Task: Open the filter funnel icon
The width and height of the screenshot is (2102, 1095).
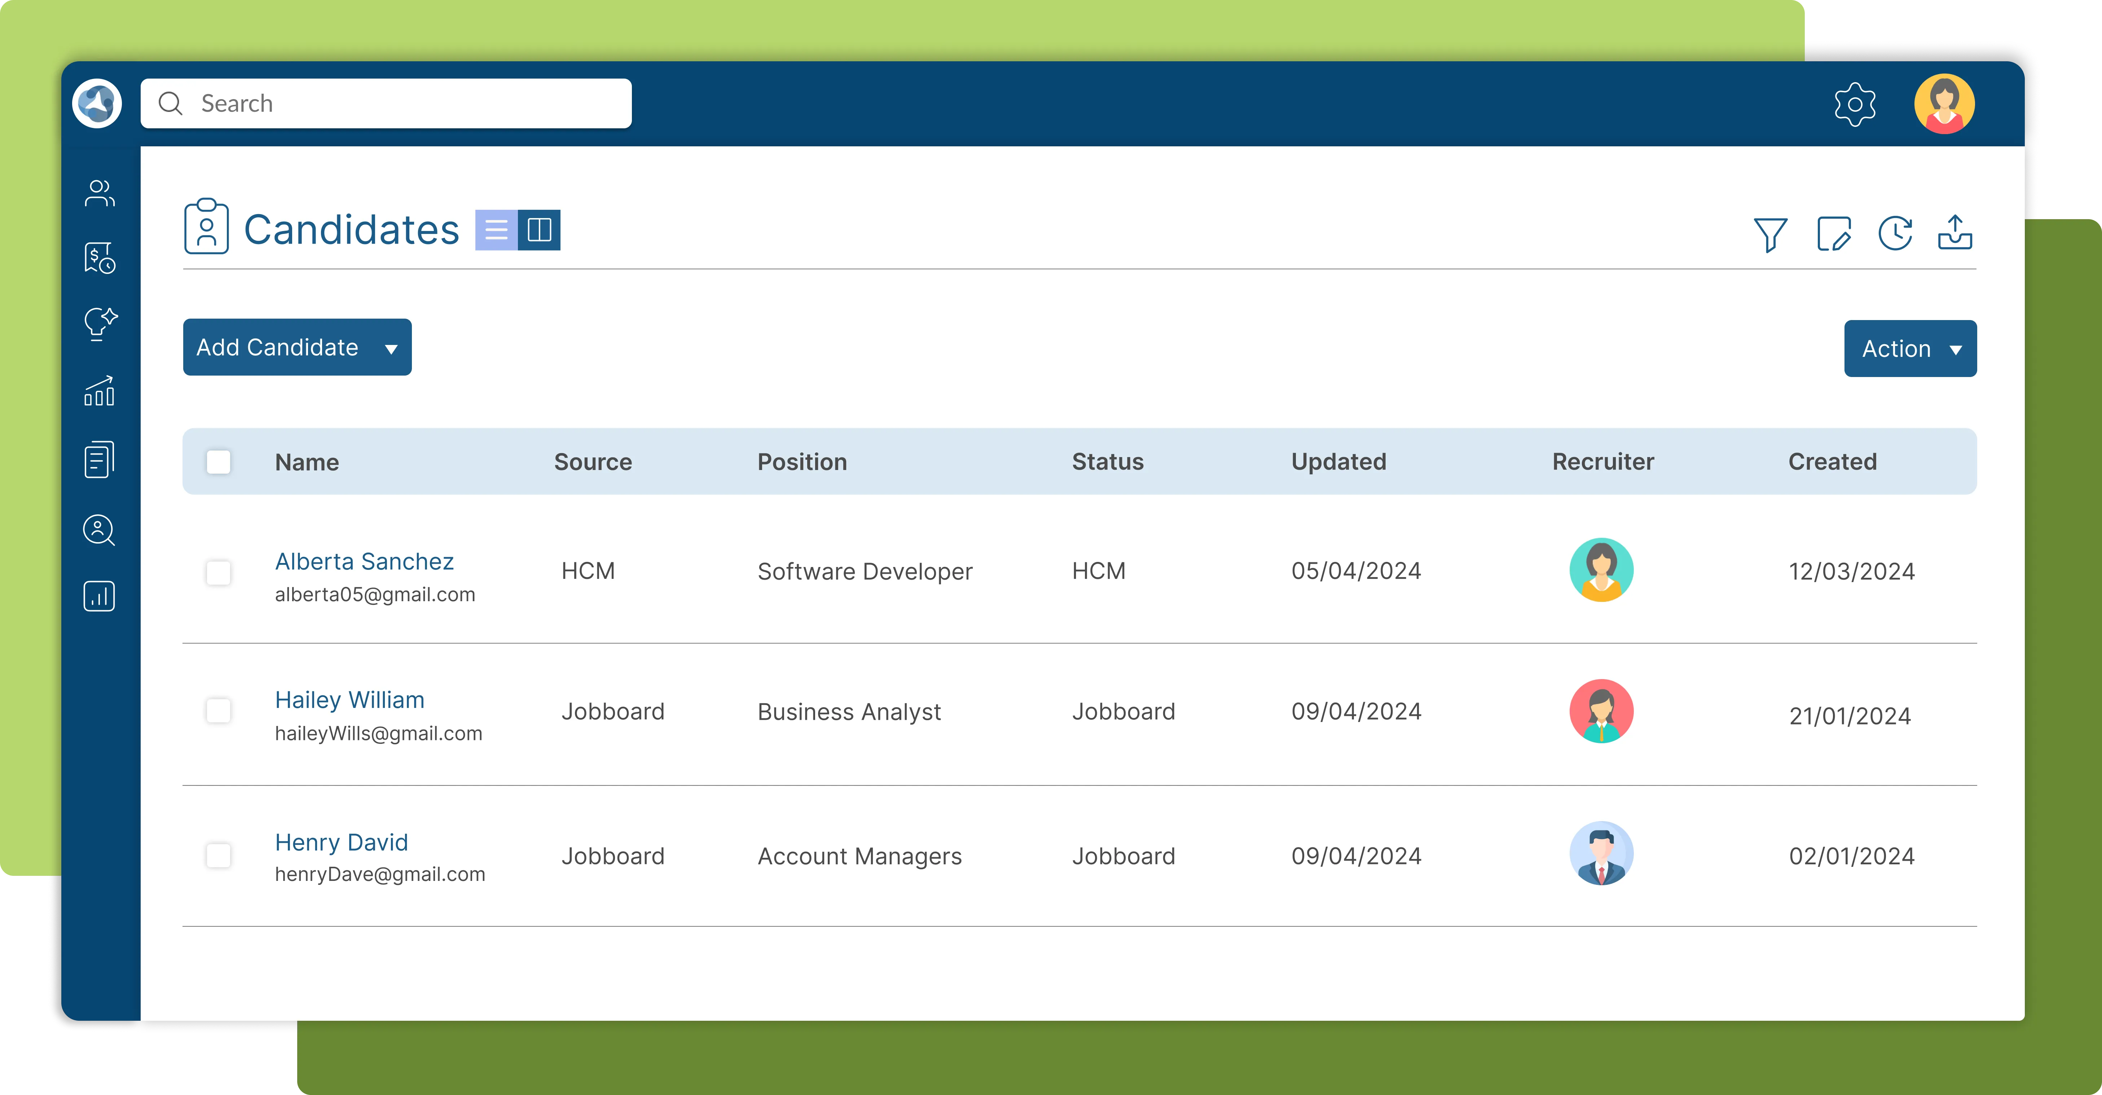Action: [x=1770, y=234]
